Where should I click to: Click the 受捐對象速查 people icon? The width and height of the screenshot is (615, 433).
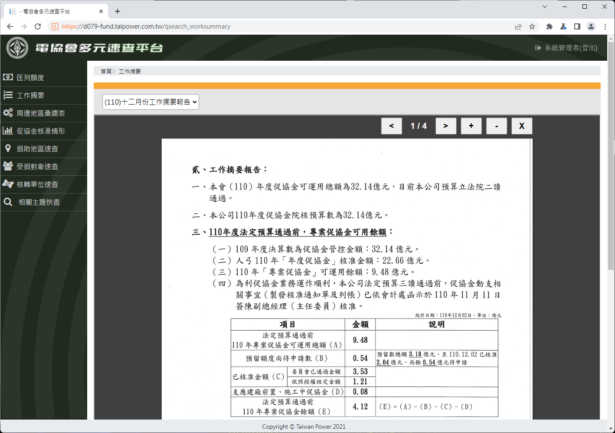pyautogui.click(x=8, y=166)
